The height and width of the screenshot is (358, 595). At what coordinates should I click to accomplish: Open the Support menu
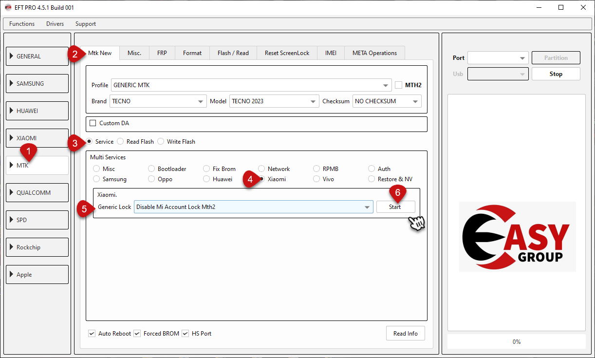86,24
